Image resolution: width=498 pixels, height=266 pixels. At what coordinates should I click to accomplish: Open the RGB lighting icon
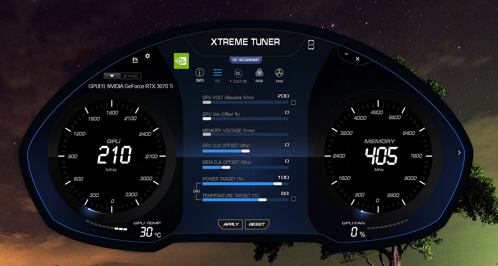click(259, 73)
